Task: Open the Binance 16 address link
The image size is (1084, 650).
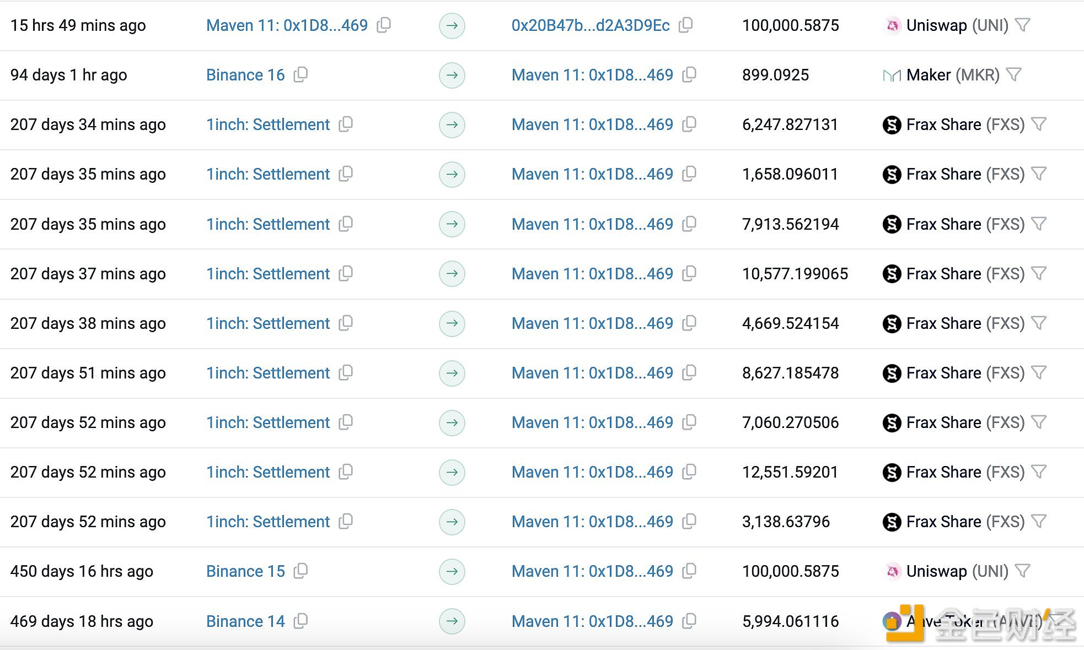Action: (x=245, y=75)
